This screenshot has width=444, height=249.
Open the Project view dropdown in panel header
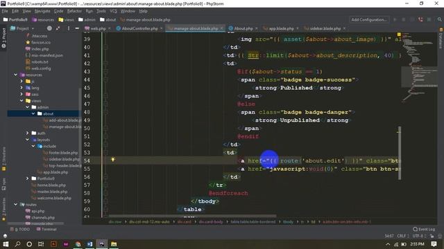point(22,28)
